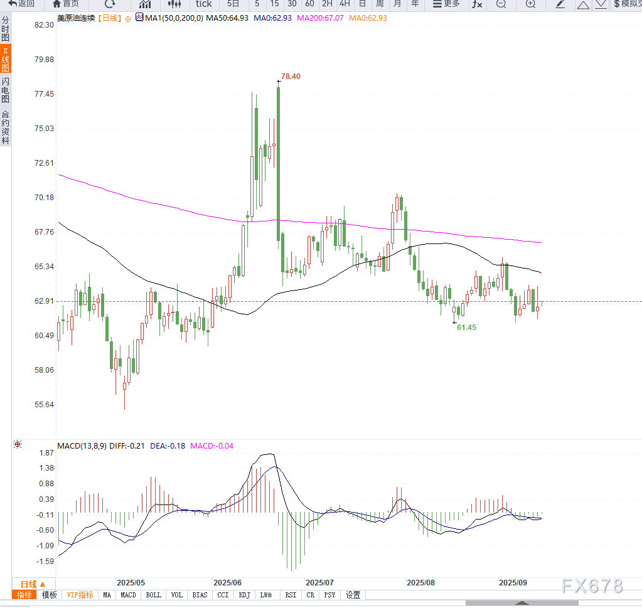Expand the 更多 menu in toolbar
642x608 pixels.
[446, 4]
